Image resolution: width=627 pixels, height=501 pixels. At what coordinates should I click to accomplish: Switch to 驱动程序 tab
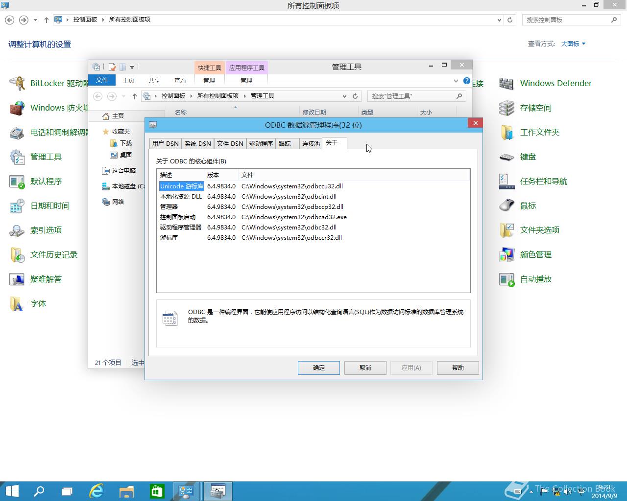[261, 143]
